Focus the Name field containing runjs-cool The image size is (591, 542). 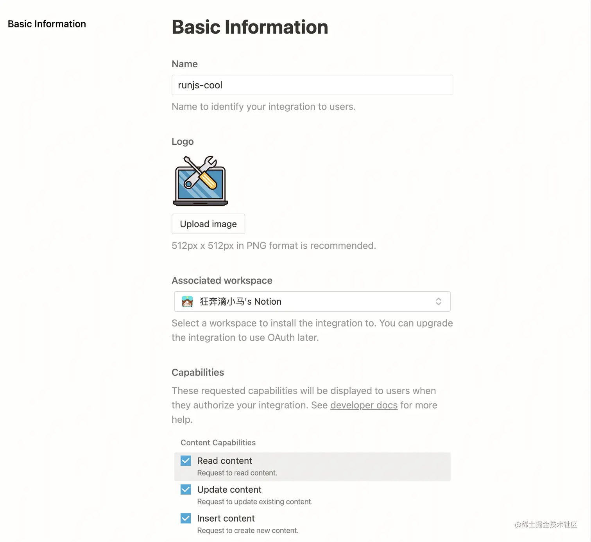(312, 85)
